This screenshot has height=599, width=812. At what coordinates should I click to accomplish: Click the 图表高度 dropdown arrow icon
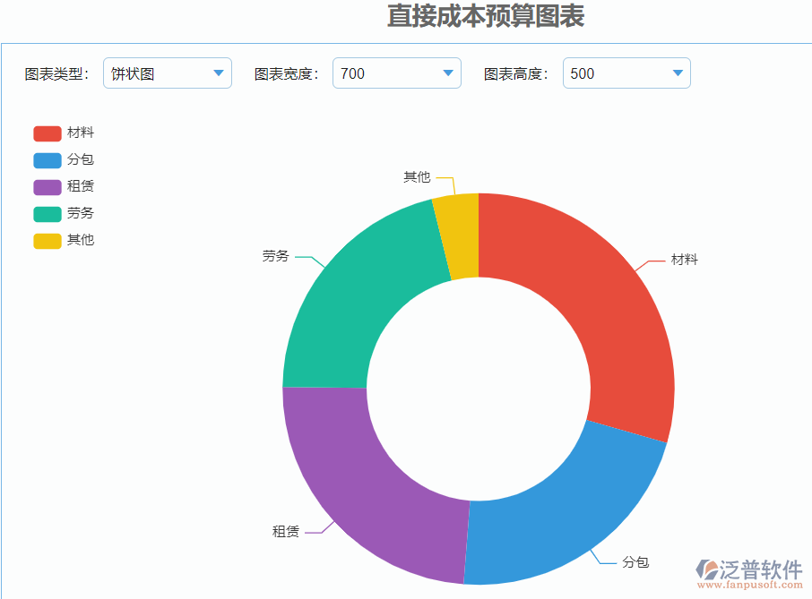coord(677,73)
